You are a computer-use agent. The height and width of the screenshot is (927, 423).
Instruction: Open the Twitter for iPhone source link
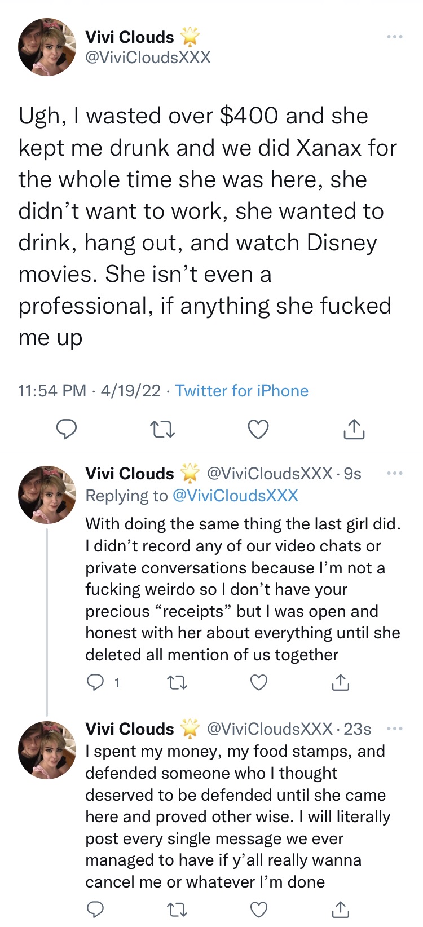click(242, 391)
